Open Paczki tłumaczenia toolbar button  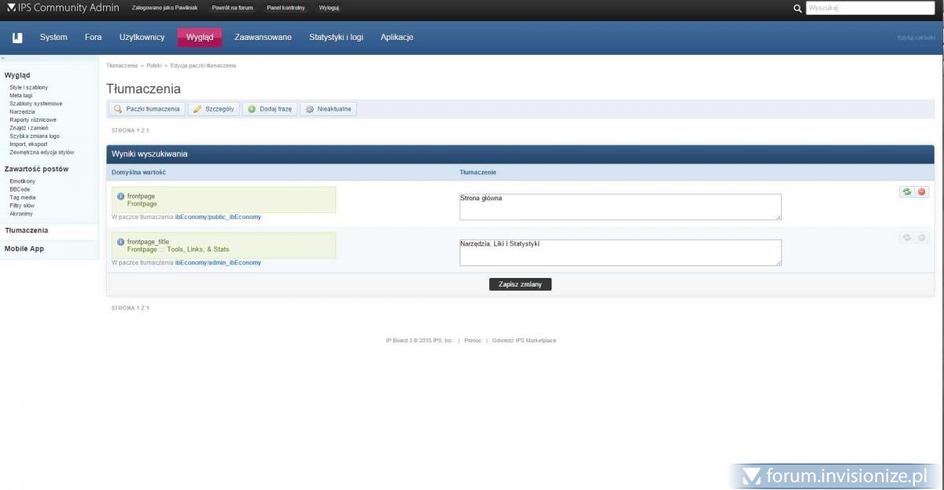pyautogui.click(x=146, y=109)
